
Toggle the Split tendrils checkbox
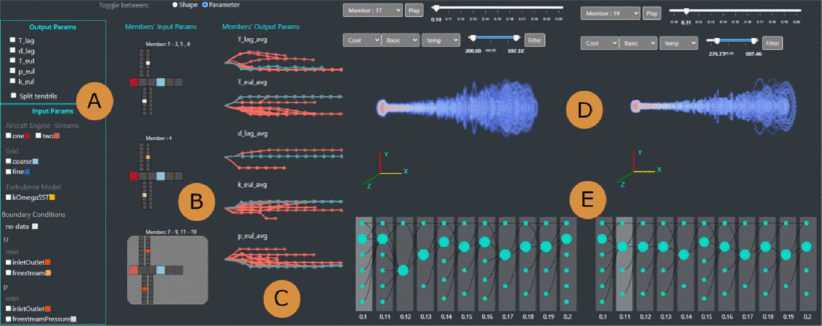[14, 95]
